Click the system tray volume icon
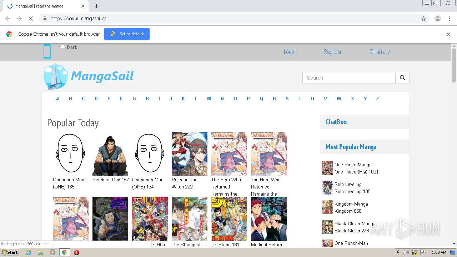 pyautogui.click(x=406, y=252)
